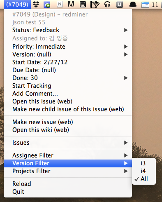
Task: Open the Assignee Filter menu item
Action: [68, 155]
